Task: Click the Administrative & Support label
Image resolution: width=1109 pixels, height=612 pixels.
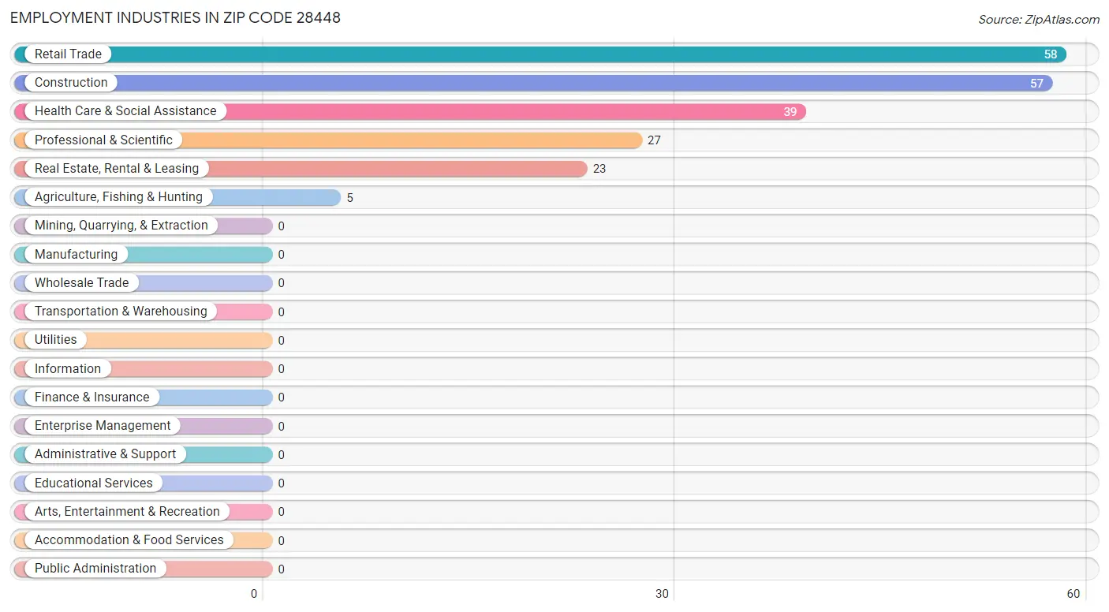Action: (106, 454)
